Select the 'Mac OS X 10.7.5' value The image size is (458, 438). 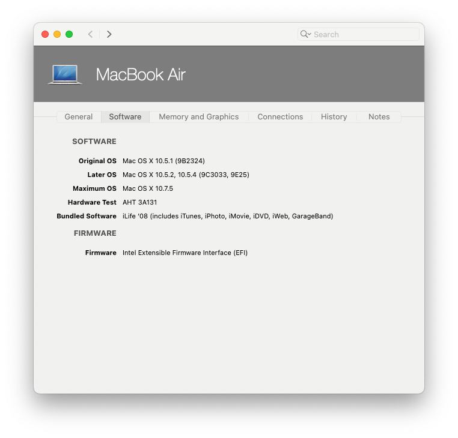click(x=147, y=188)
